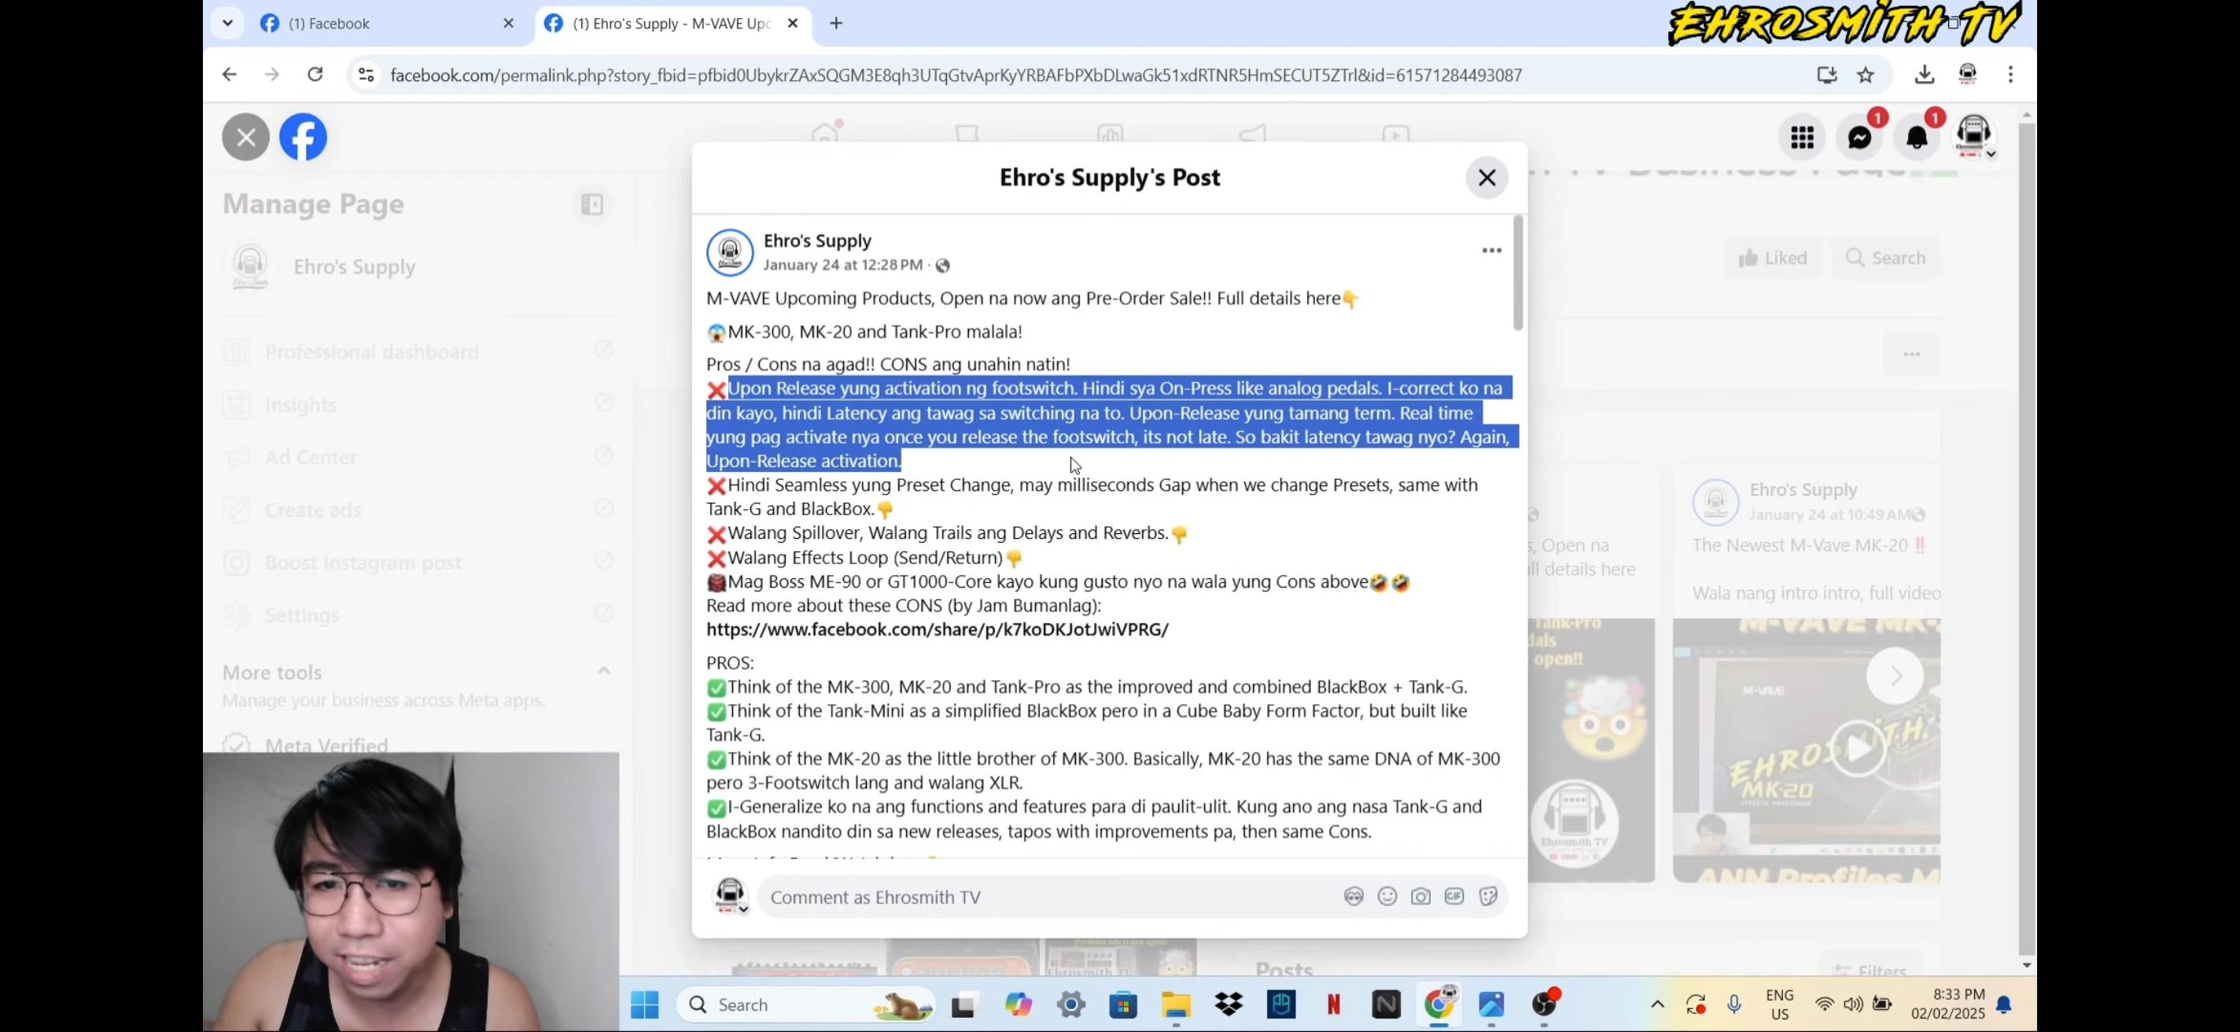Open the post's three-dot options menu
Image resolution: width=2240 pixels, height=1032 pixels.
[1491, 250]
